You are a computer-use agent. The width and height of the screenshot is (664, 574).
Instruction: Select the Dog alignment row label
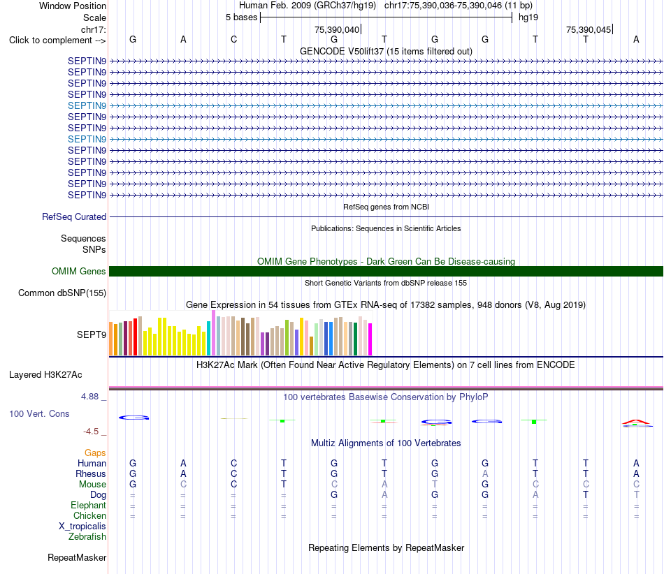click(98, 494)
